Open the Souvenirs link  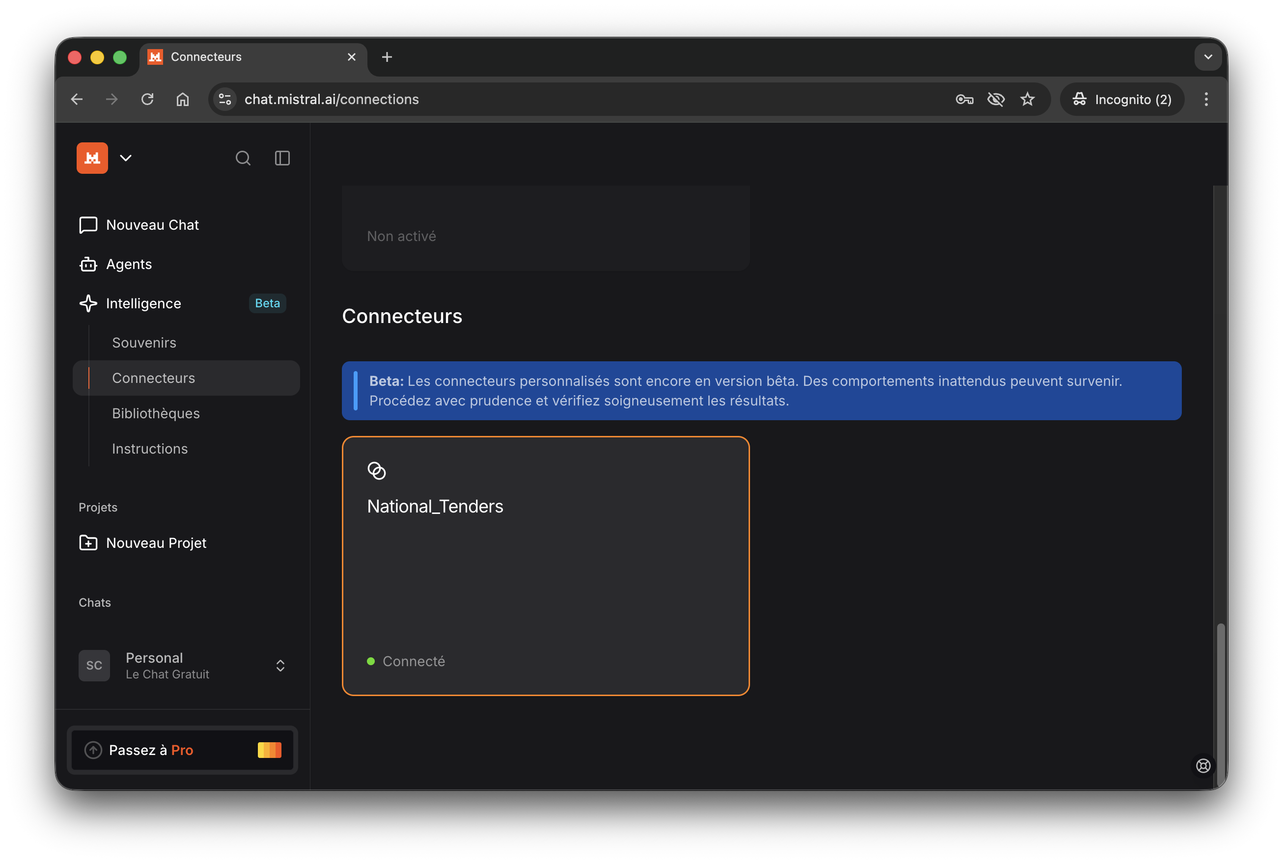point(144,342)
